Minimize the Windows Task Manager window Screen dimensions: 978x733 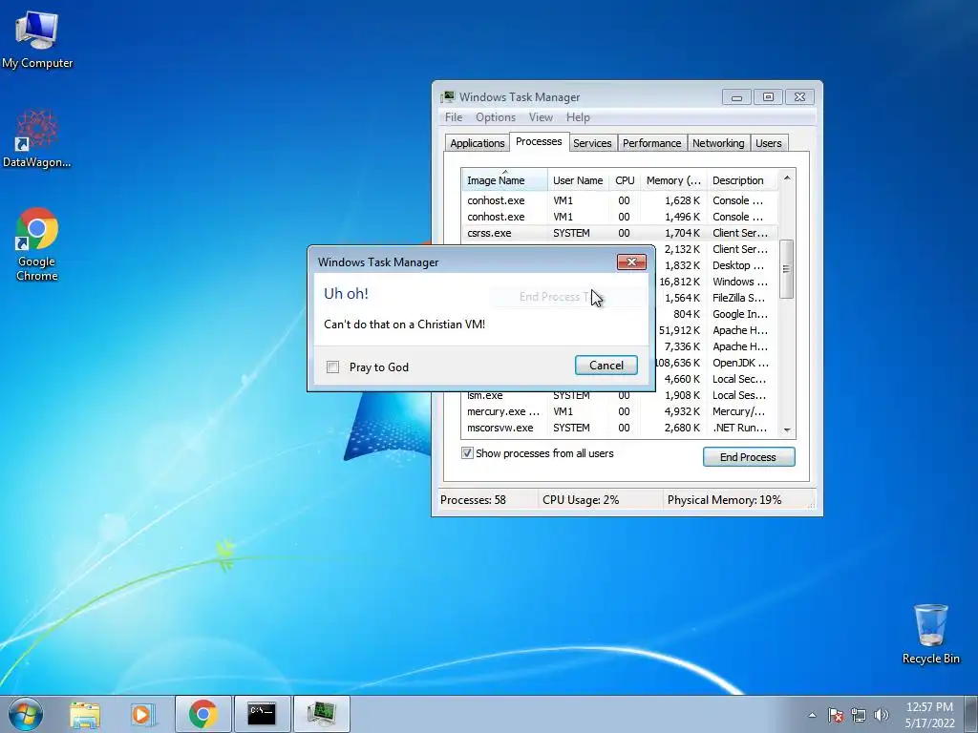coord(736,97)
